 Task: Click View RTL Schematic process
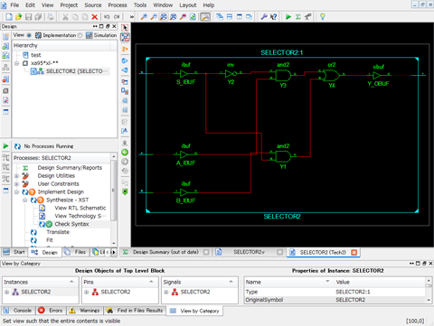(x=80, y=208)
